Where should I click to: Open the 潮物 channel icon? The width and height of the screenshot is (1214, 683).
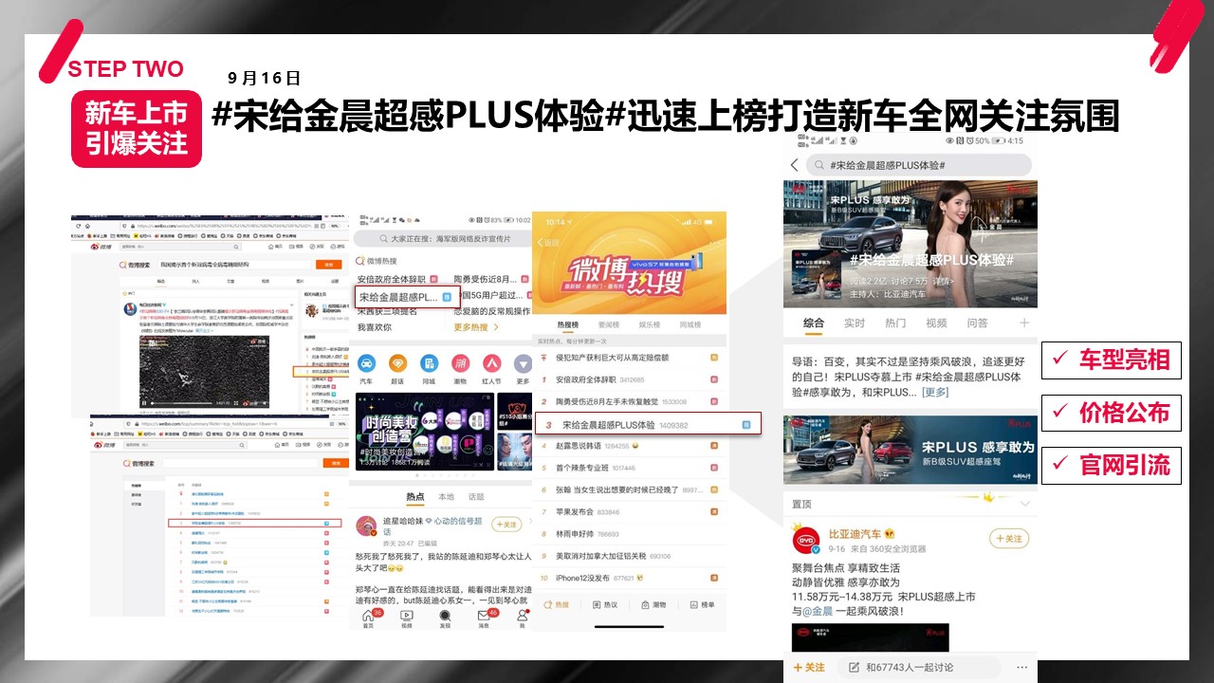460,364
